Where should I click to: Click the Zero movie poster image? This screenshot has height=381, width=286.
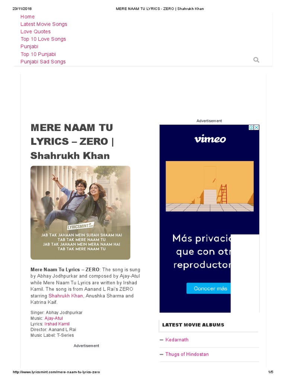[80, 212]
